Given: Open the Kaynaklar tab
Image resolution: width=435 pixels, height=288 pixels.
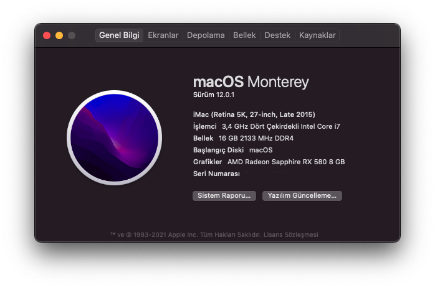Looking at the screenshot, I should point(317,35).
